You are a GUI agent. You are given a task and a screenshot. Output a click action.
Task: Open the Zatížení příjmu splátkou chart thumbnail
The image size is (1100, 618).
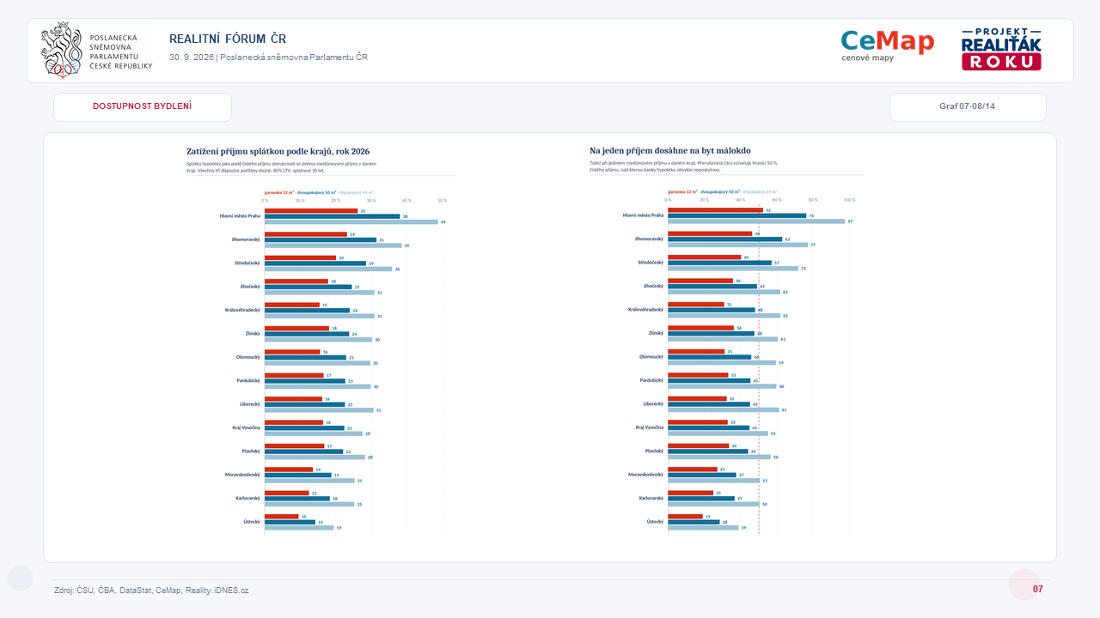click(x=321, y=342)
